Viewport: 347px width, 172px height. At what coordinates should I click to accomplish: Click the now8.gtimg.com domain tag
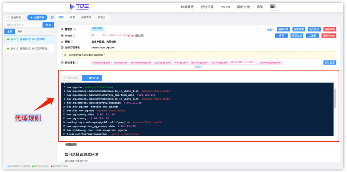click(x=102, y=63)
